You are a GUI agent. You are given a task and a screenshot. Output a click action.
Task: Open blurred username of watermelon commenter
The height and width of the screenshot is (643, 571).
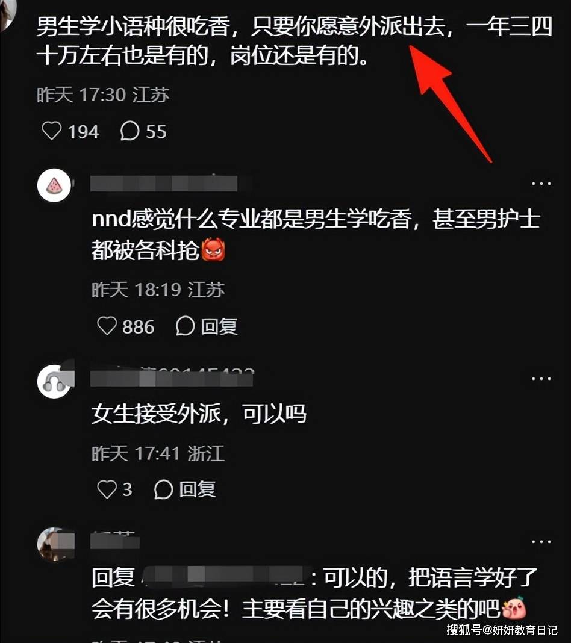(x=164, y=183)
